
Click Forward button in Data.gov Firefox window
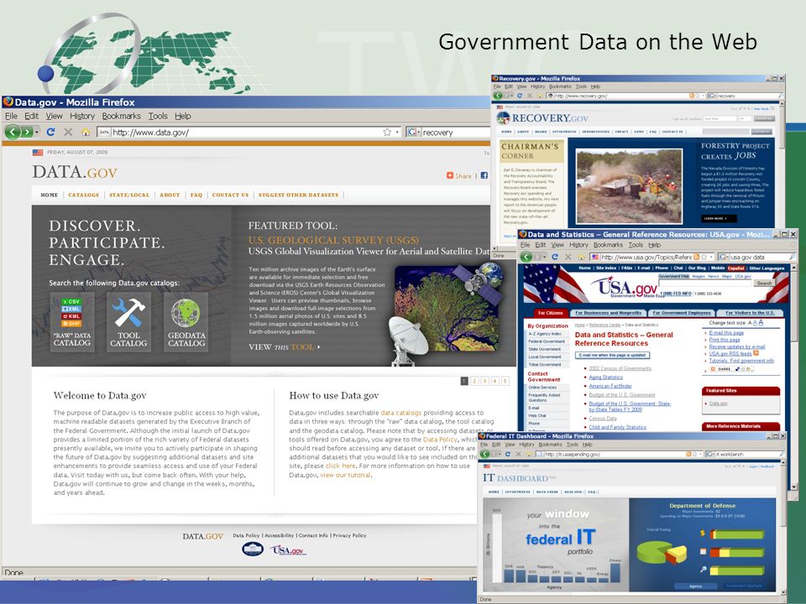tap(26, 132)
